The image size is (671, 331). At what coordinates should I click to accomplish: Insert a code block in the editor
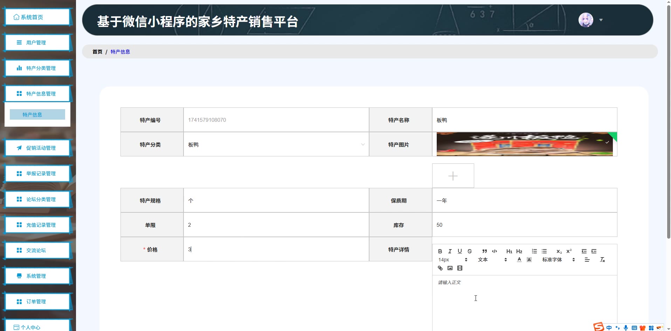(x=494, y=251)
